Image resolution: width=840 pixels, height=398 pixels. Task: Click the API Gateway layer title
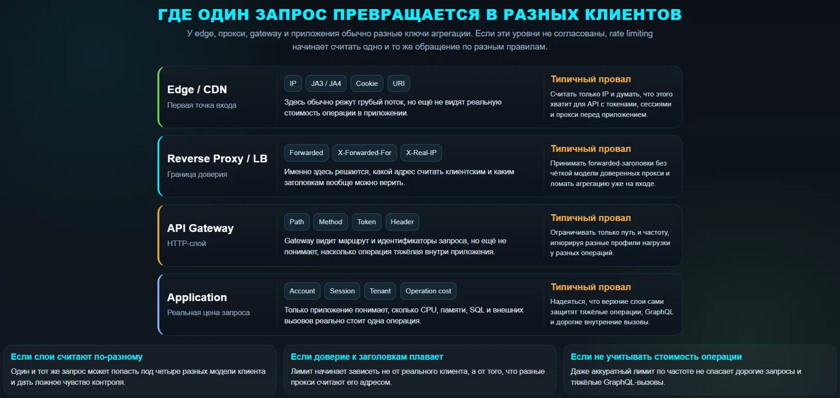coord(200,228)
